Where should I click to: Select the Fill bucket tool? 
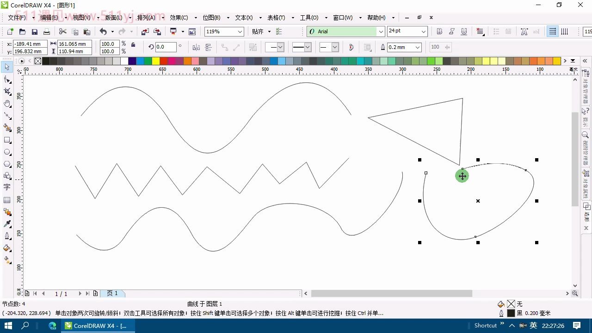(x=7, y=248)
